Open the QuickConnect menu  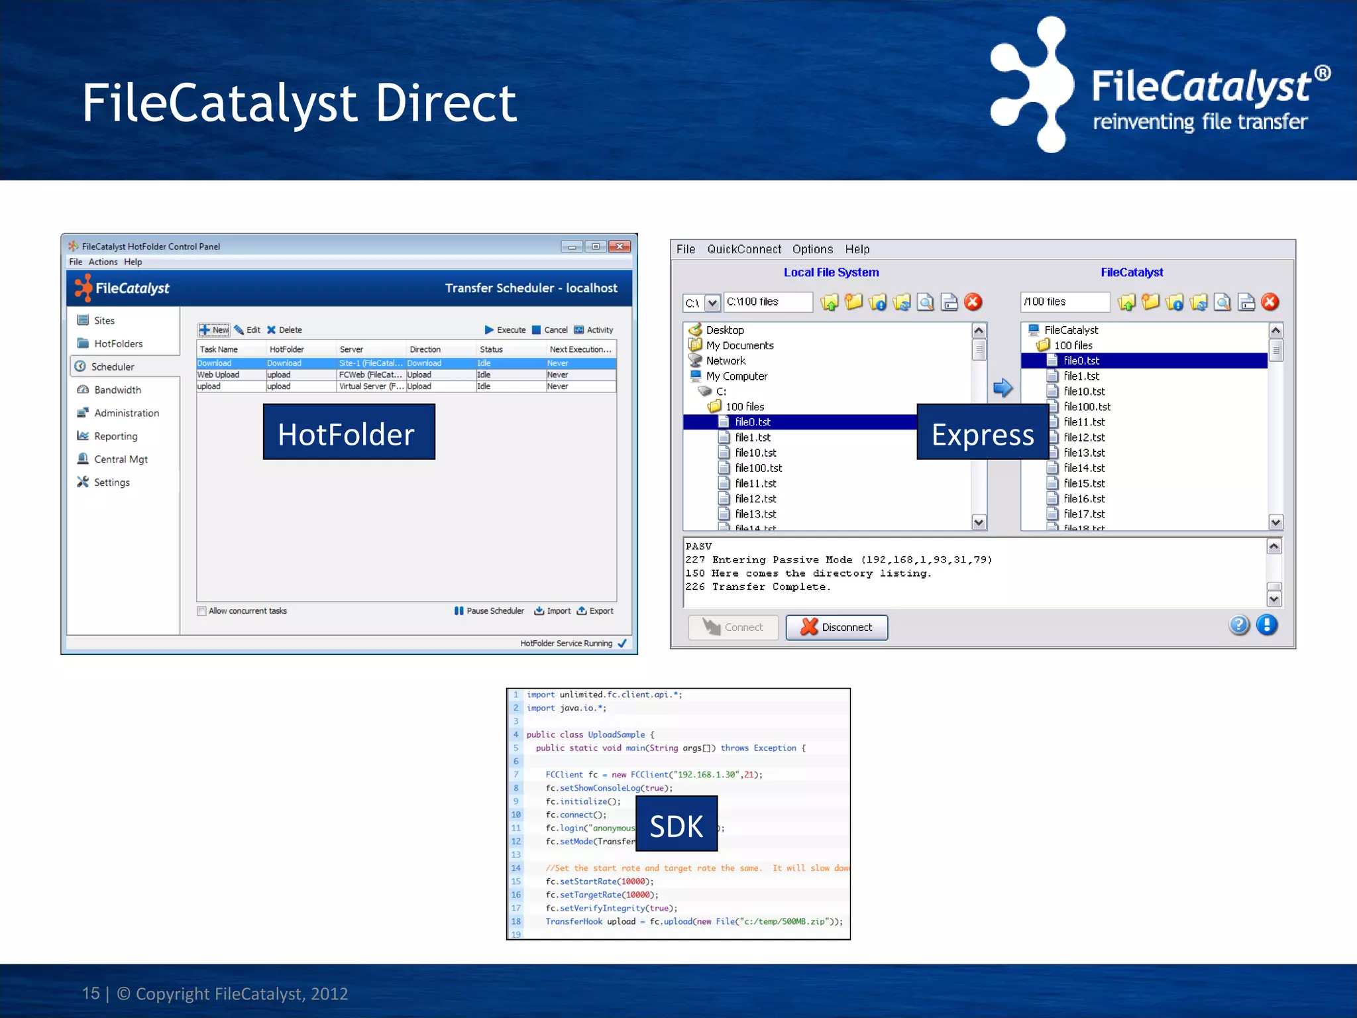744,249
